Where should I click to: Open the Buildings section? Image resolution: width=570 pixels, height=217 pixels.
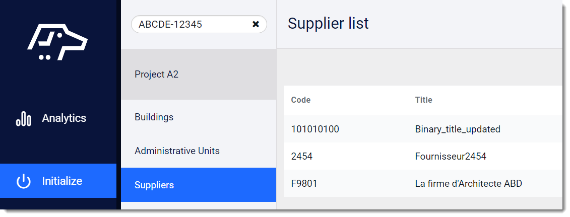199,117
